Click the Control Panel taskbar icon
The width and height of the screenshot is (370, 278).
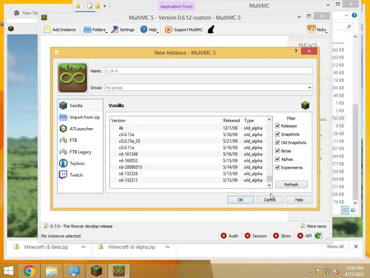[74, 271]
